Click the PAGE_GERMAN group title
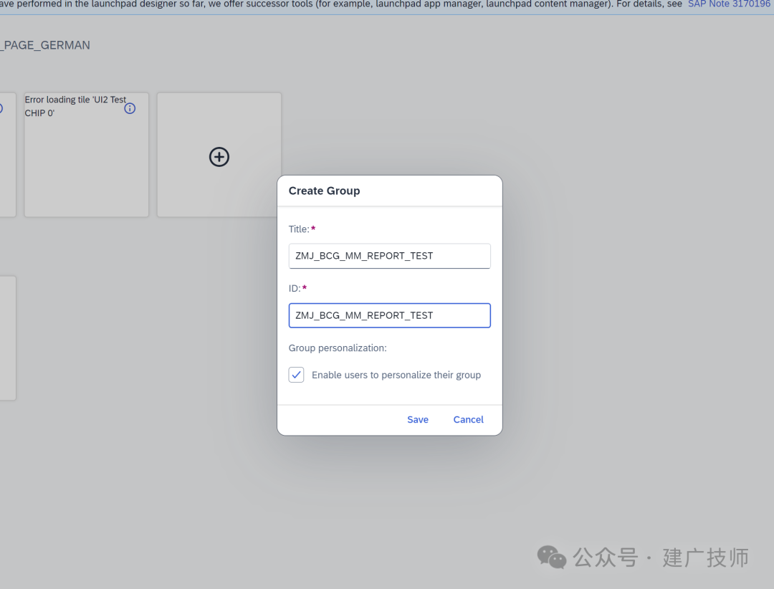The height and width of the screenshot is (589, 774). (x=45, y=45)
